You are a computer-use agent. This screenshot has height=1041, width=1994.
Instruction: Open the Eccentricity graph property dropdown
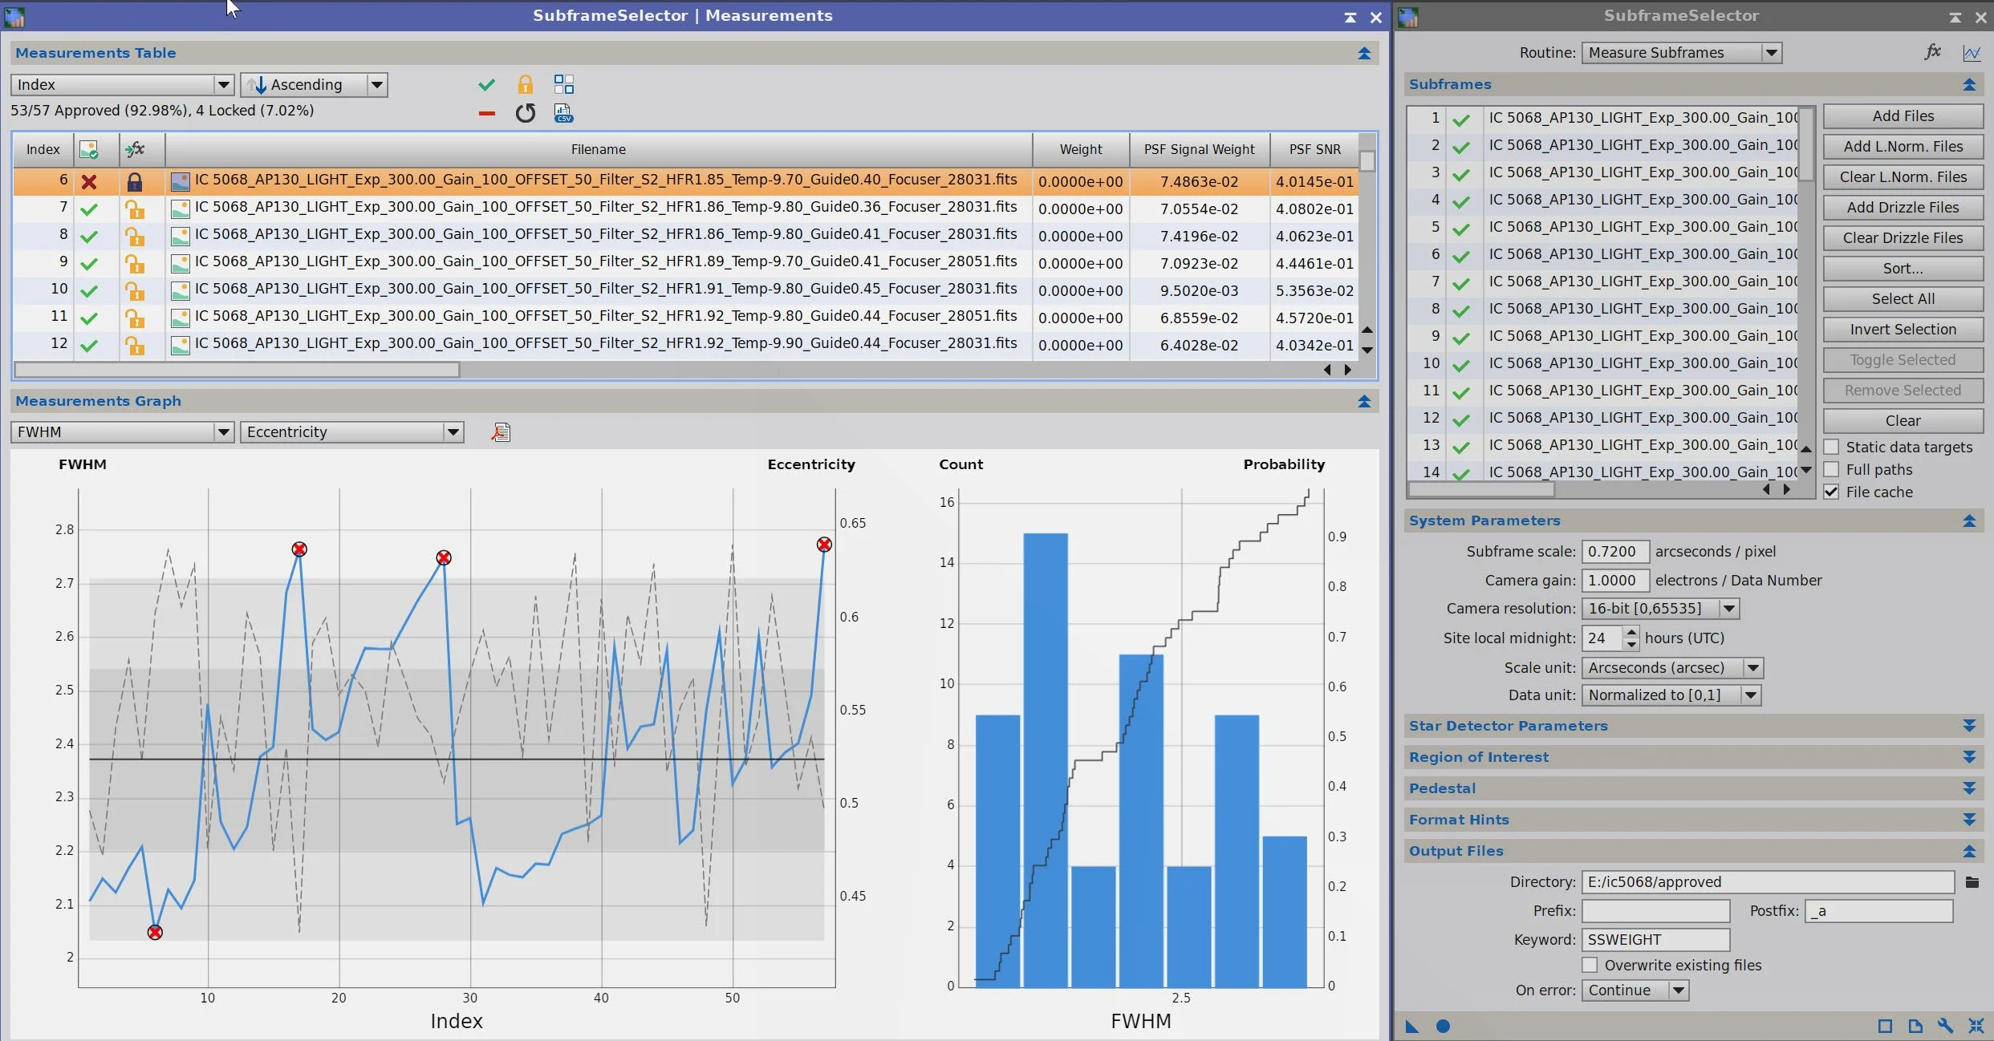[x=351, y=432]
